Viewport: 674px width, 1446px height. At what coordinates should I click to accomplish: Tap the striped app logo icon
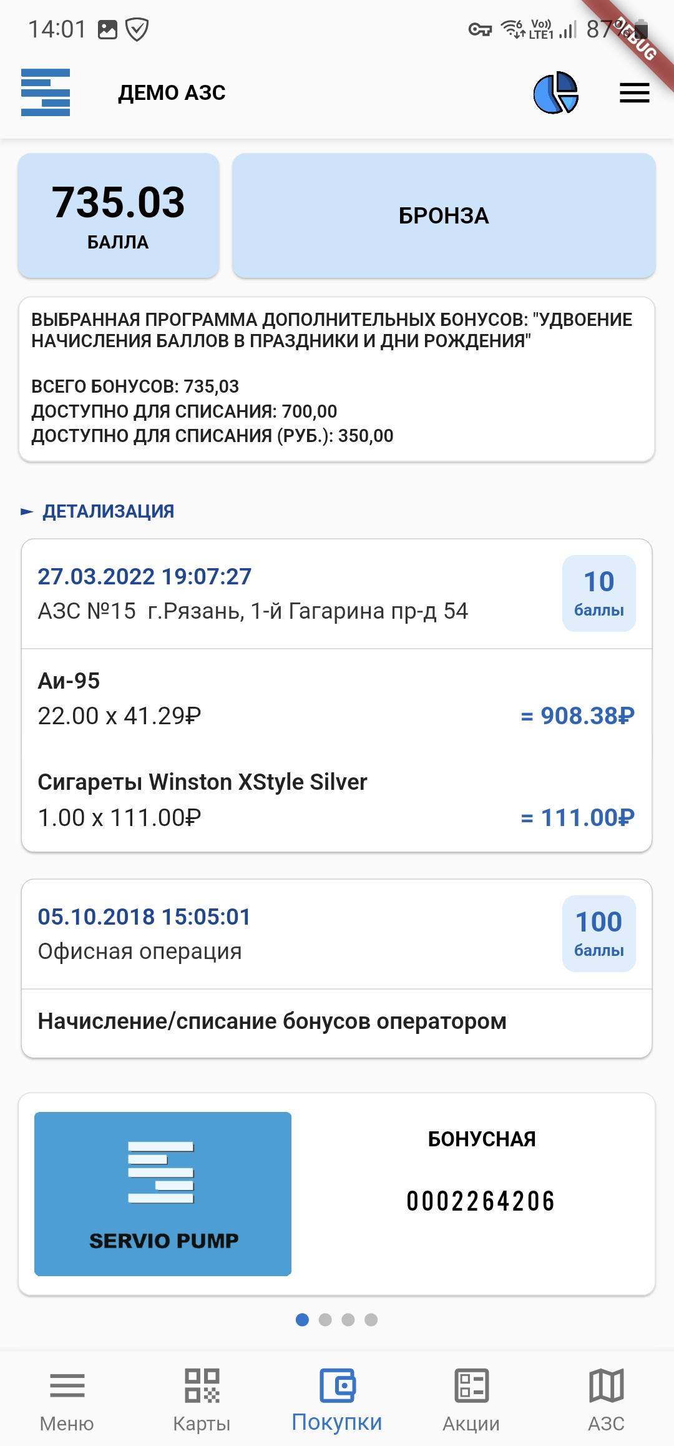click(46, 92)
